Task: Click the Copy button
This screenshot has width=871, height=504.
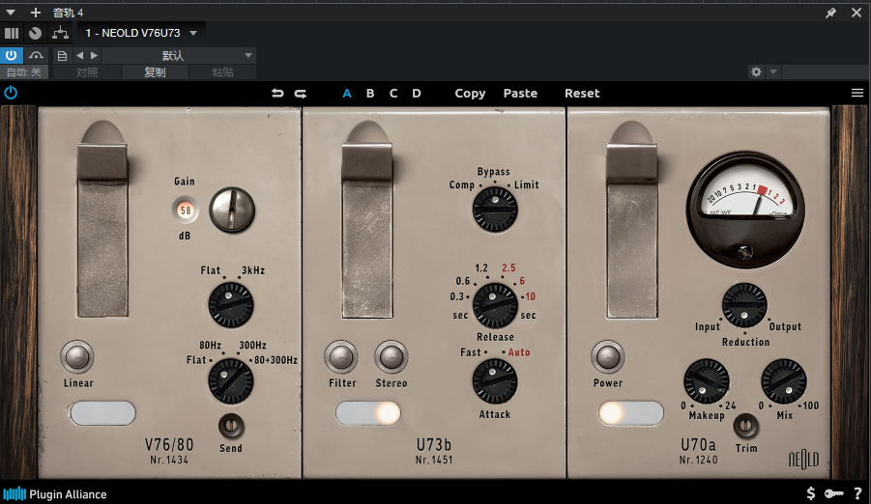Action: (x=470, y=94)
